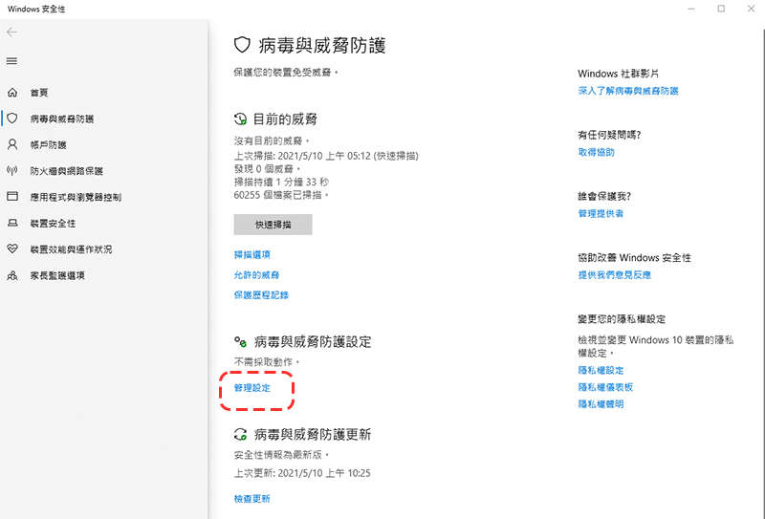Open the 深入了解病毒與威脅防護 link
This screenshot has width=765, height=519.
628,91
